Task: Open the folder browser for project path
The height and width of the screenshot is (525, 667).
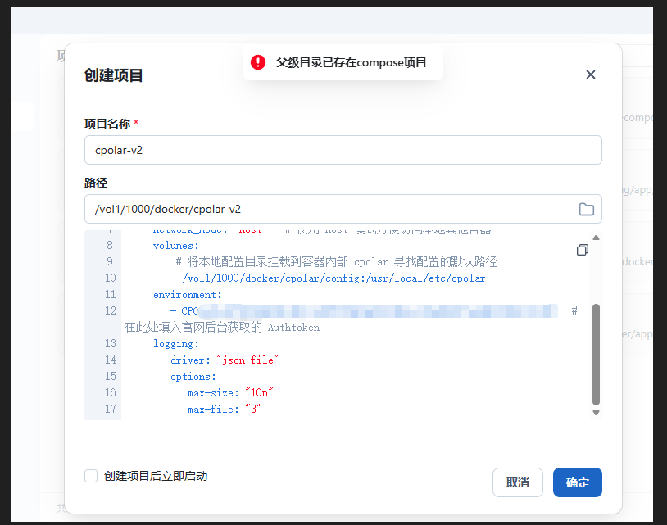Action: pyautogui.click(x=587, y=209)
